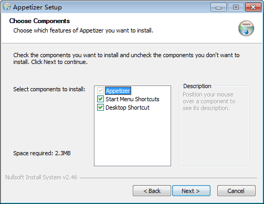264x204 pixels.
Task: Minimize the Appetizer Setup window
Action: pos(218,7)
